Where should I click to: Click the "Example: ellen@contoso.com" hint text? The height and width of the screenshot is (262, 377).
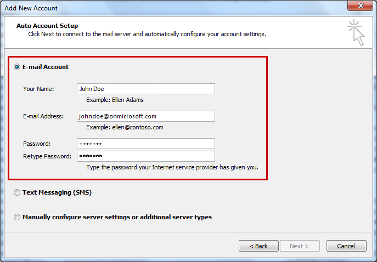click(125, 127)
